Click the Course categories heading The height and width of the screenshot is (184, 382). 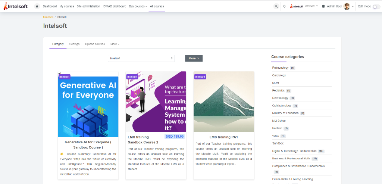click(288, 57)
